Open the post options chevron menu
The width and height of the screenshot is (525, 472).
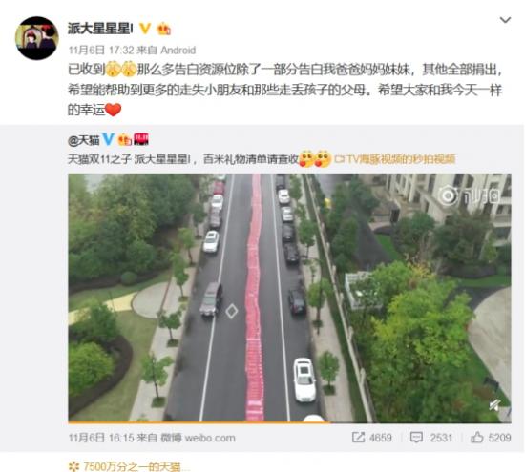505,20
